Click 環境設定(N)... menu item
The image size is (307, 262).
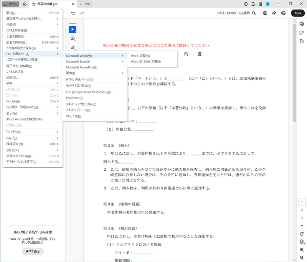point(33,144)
